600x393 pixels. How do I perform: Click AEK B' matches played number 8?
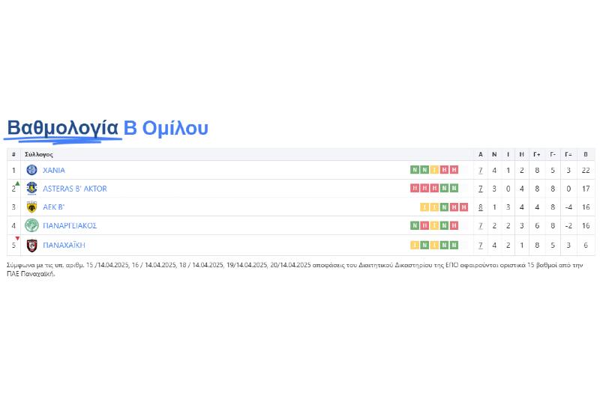pos(481,207)
